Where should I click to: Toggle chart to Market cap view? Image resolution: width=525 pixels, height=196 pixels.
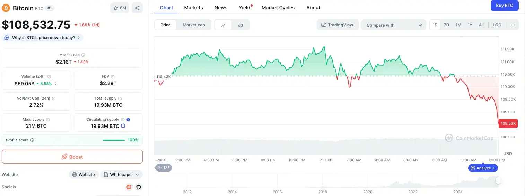coord(194,25)
